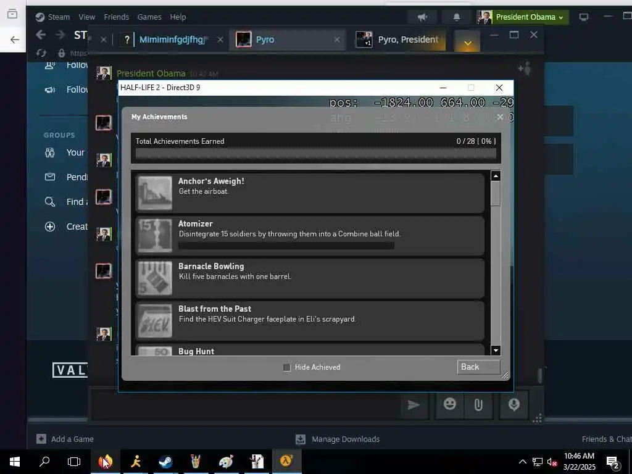Click the voice chat microphone icon

click(514, 405)
